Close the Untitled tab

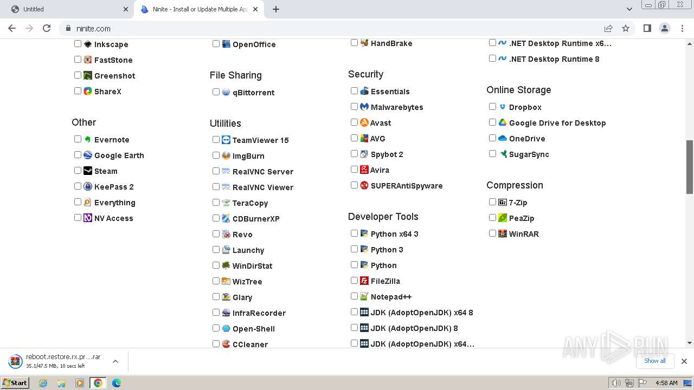coord(126,9)
